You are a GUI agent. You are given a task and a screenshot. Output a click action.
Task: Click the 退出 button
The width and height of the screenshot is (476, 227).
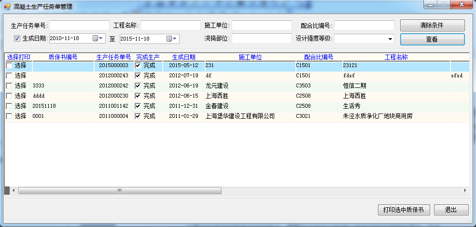point(451,210)
